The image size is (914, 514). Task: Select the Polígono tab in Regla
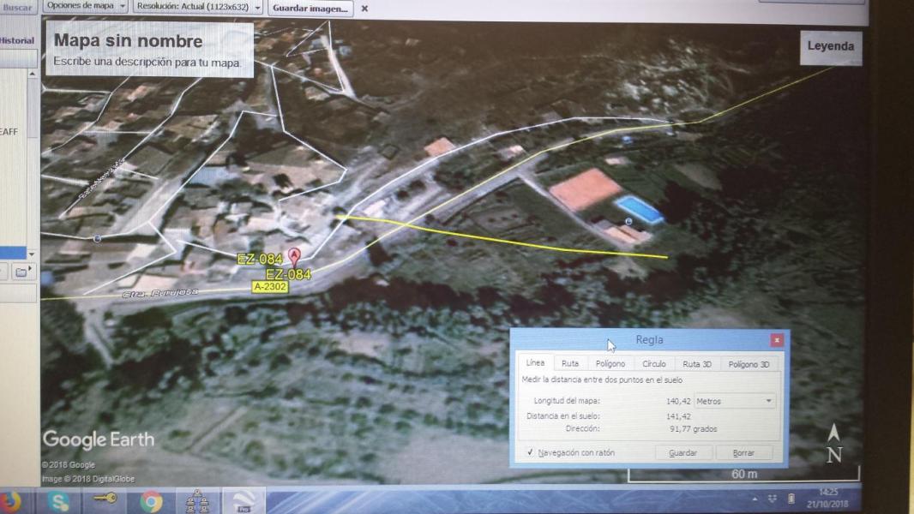pos(610,364)
